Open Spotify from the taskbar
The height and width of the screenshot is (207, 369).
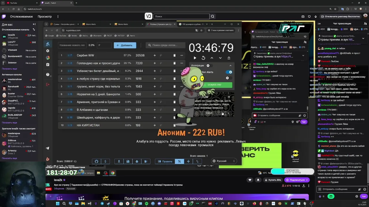click(146, 204)
